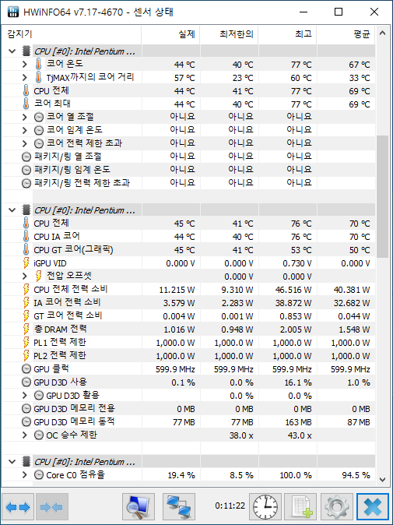Click clock icon of 코어 열 조절 row
393x525 pixels.
[x=39, y=117]
